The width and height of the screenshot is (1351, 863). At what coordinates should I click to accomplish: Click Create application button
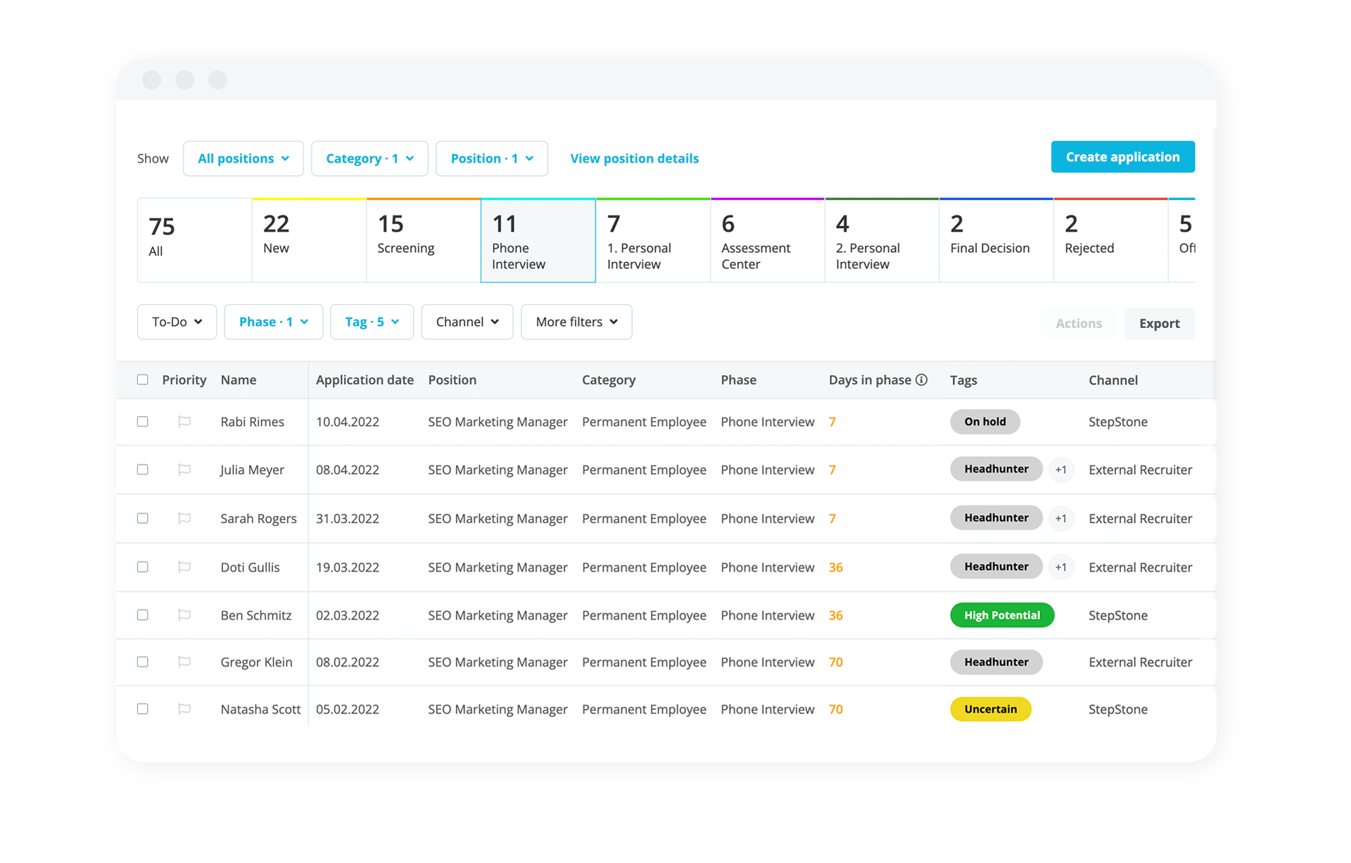pyautogui.click(x=1122, y=157)
